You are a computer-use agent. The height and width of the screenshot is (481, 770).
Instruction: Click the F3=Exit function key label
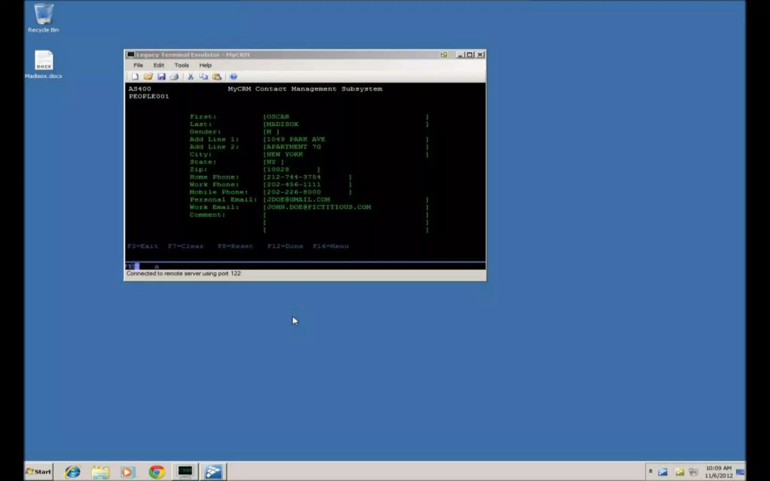(x=142, y=246)
